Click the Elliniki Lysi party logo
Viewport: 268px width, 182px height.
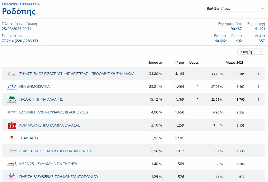point(12,112)
